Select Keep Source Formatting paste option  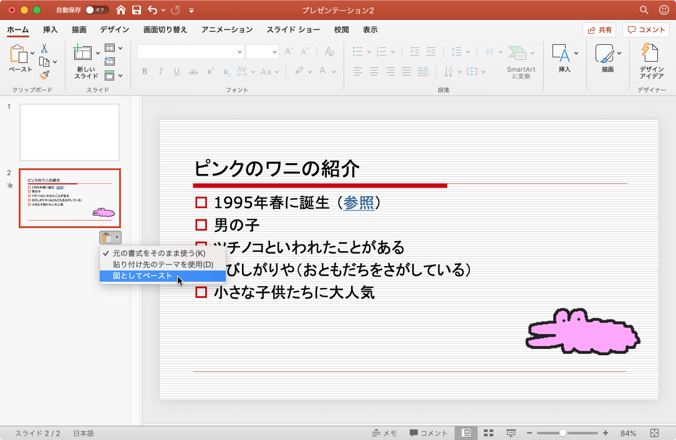[158, 254]
